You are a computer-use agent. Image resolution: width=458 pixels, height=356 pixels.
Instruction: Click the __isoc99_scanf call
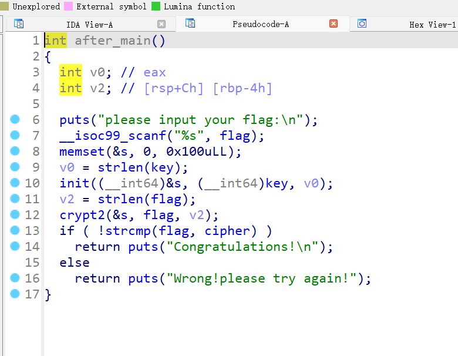pyautogui.click(x=113, y=136)
